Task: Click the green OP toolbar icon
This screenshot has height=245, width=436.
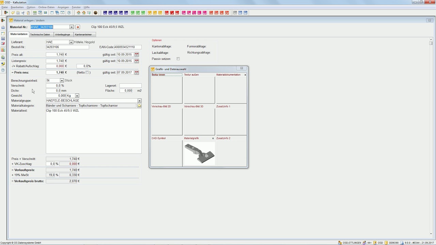Action: pyautogui.click(x=138, y=13)
